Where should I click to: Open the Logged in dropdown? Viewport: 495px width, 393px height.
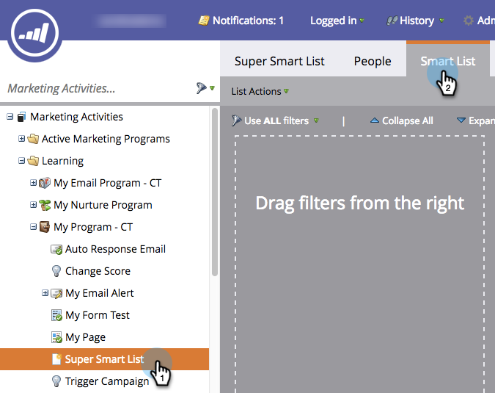tap(337, 21)
